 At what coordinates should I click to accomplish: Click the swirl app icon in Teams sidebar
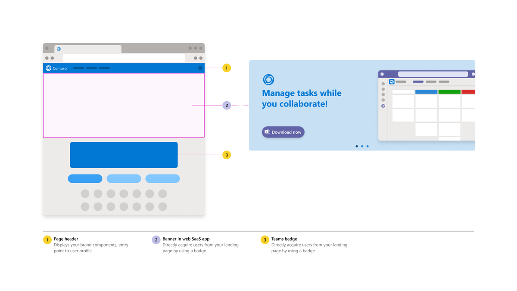pos(383,106)
